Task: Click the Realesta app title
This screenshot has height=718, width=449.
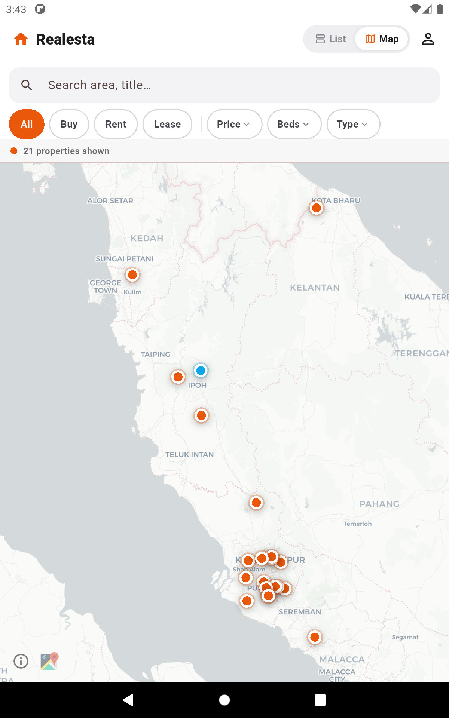Action: [65, 39]
